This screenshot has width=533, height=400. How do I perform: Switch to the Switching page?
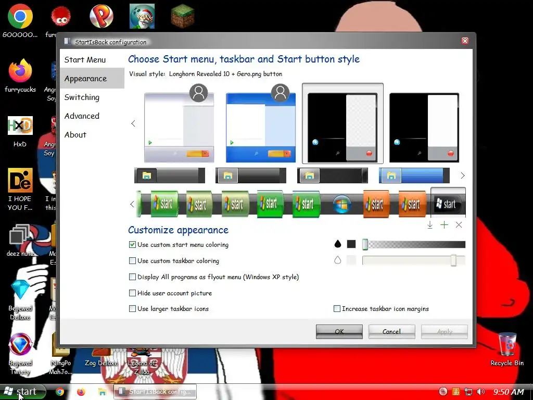pyautogui.click(x=82, y=97)
